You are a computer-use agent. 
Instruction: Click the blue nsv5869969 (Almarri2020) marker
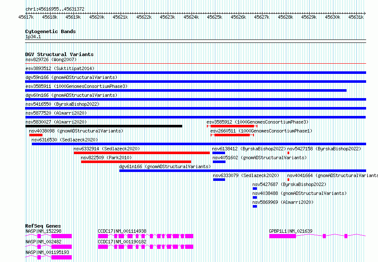255,206
